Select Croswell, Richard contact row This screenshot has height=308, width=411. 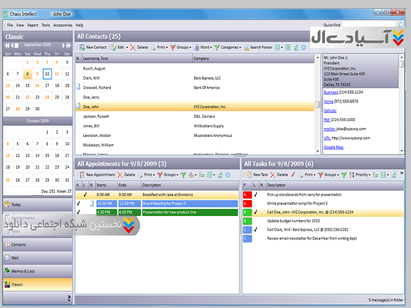97,88
